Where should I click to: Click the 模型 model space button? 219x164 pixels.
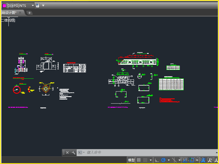pos(131,160)
